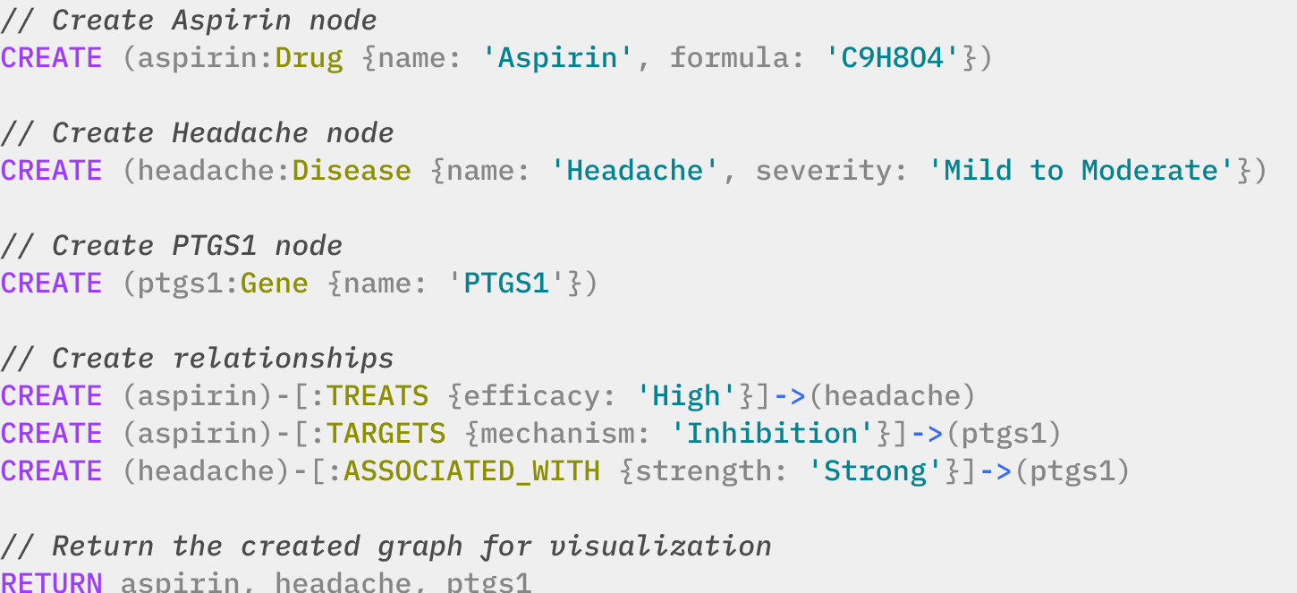Click the "Create Headache node" comment line

tap(197, 133)
